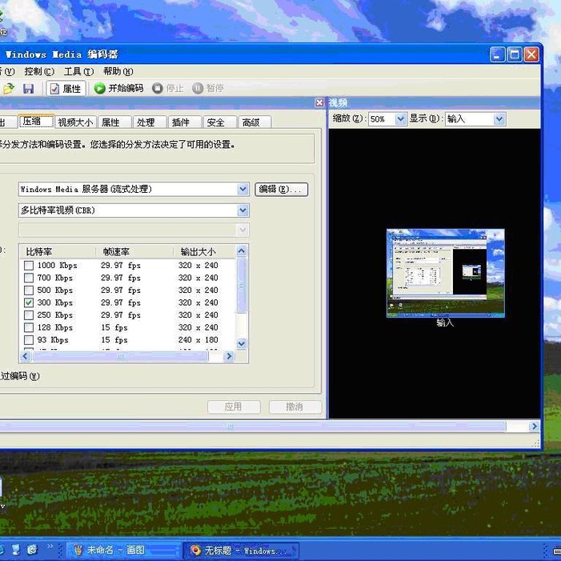Check the 700 Kbps bit rate box

29,278
